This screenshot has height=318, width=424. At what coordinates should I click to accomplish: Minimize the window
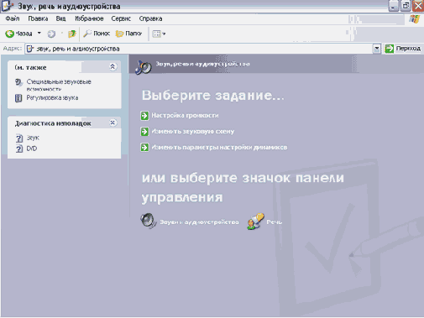[393, 6]
